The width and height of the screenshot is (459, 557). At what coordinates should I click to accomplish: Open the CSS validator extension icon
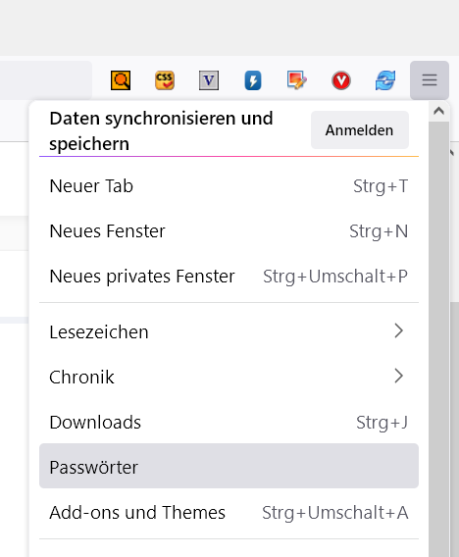165,80
